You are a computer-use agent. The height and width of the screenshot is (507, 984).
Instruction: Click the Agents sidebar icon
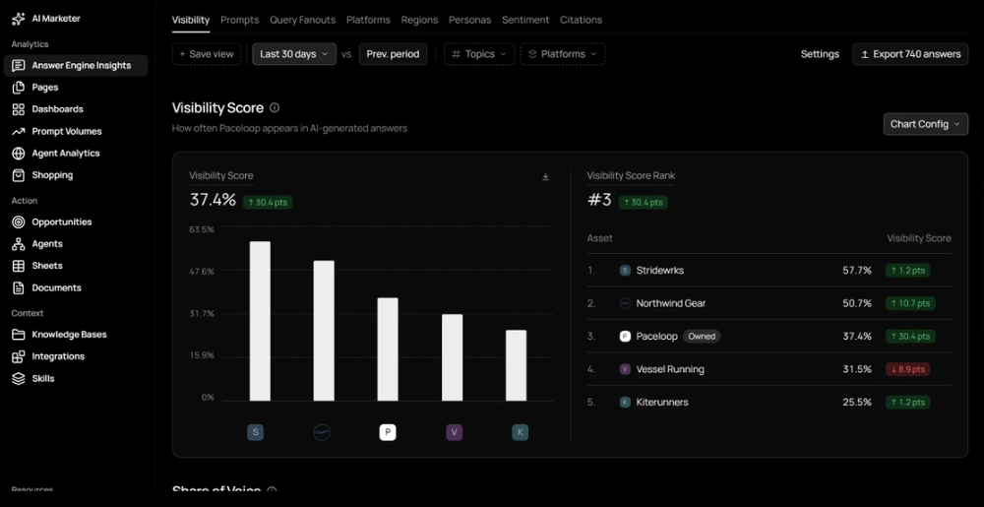[19, 244]
